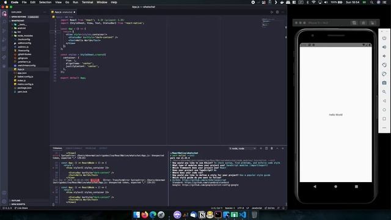391x220 pixels.
Task: Click the Run code icon in the editor title bar
Action: tap(272, 12)
